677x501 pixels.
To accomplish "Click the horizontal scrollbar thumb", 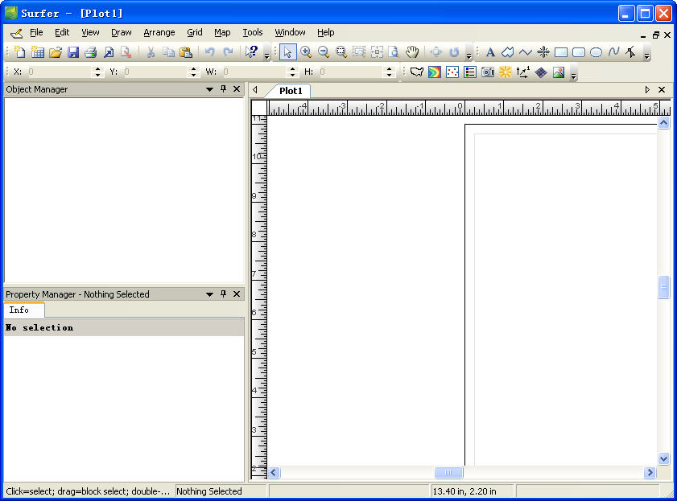I will (448, 473).
